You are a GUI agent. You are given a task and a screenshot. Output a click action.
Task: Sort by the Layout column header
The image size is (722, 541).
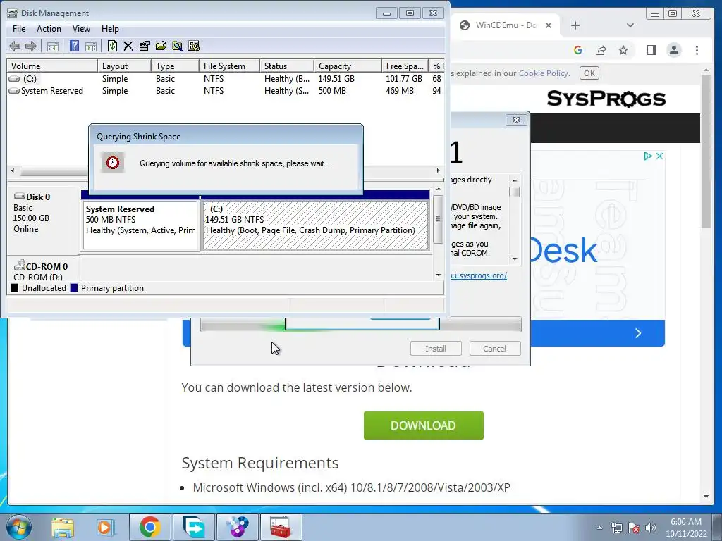click(x=124, y=66)
